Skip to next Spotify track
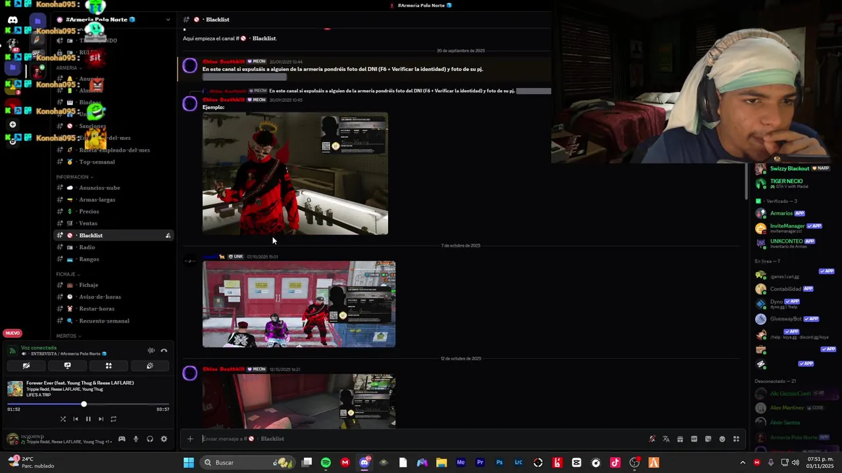Image resolution: width=842 pixels, height=473 pixels. coord(101,419)
